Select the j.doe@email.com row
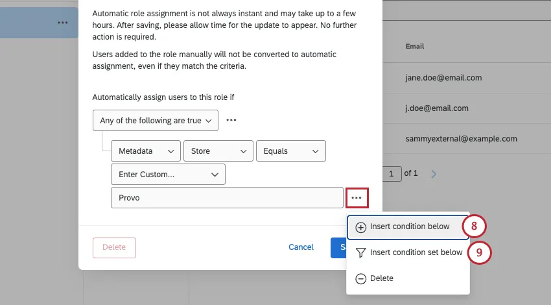The image size is (551, 305). [x=467, y=108]
